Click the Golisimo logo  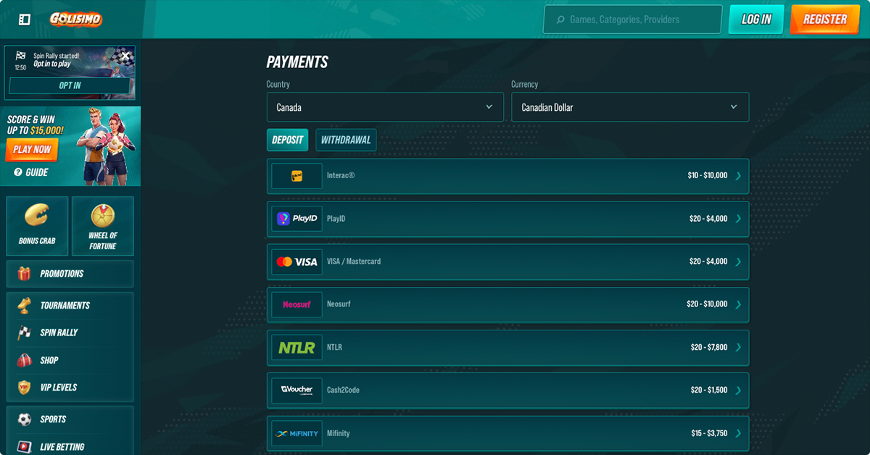click(x=76, y=20)
